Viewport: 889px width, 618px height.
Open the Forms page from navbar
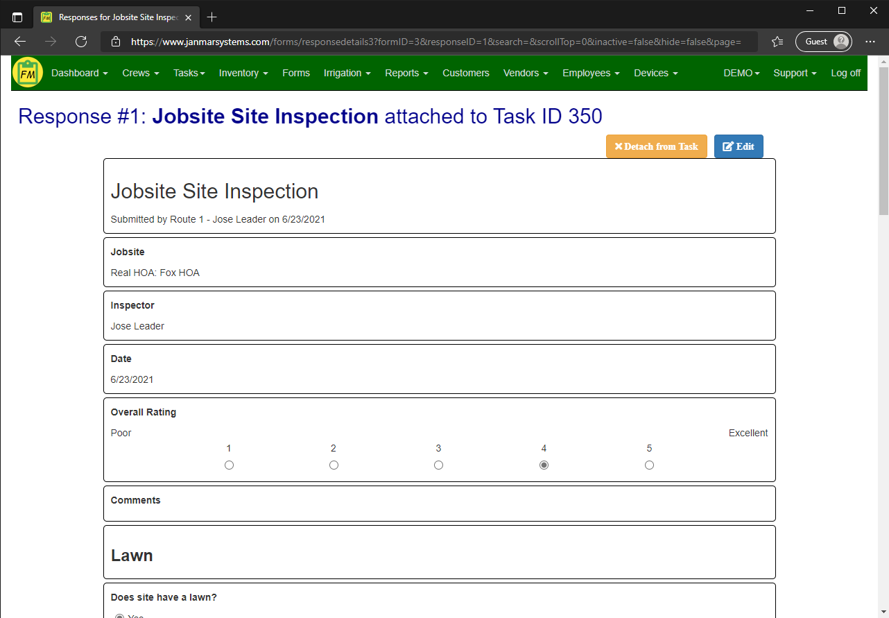tap(296, 73)
